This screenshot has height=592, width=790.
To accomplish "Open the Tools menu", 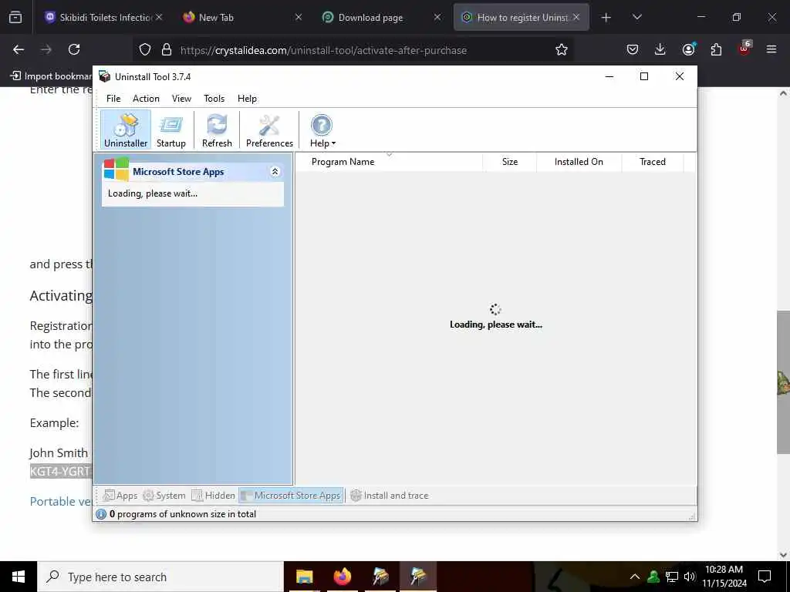I will pos(214,99).
